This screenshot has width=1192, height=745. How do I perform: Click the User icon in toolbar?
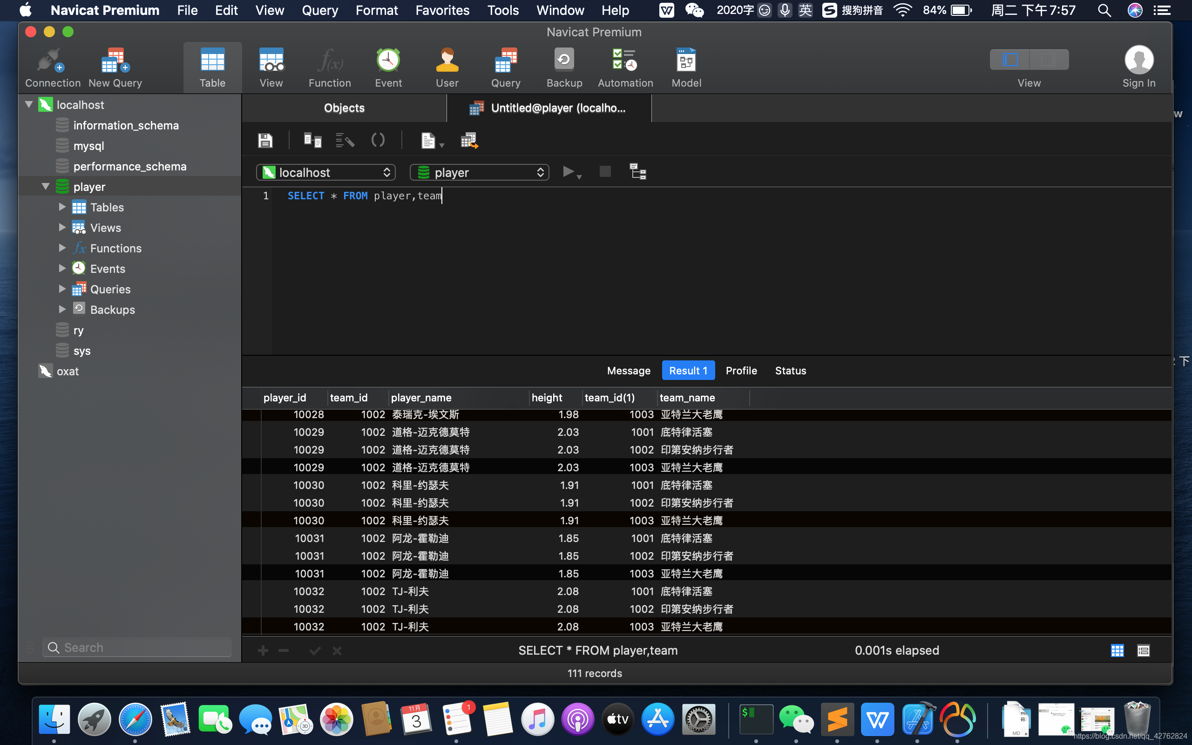[x=446, y=68]
